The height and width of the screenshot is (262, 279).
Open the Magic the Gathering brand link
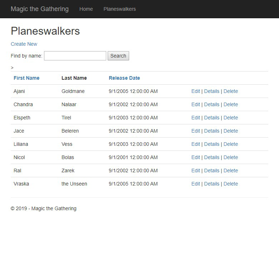click(x=40, y=9)
